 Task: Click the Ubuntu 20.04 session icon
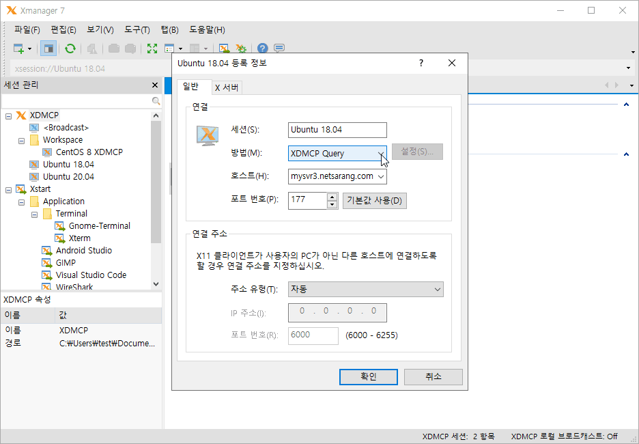click(34, 176)
